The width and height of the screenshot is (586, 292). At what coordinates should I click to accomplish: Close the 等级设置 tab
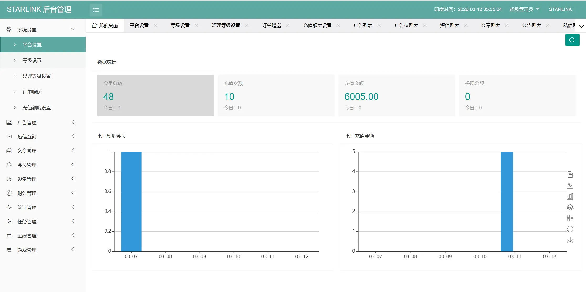(x=196, y=25)
